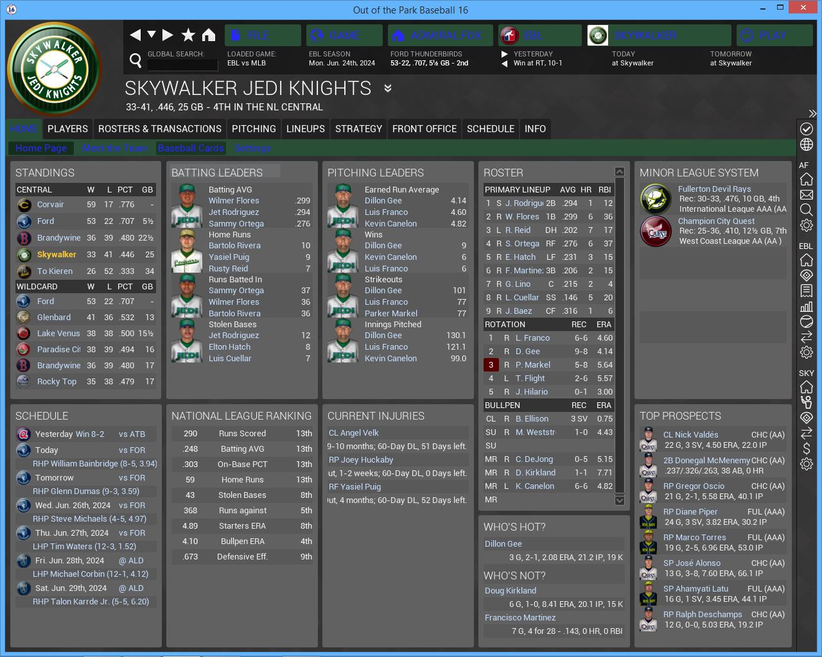Select the PITCHING tab
The width and height of the screenshot is (822, 657).
click(254, 129)
